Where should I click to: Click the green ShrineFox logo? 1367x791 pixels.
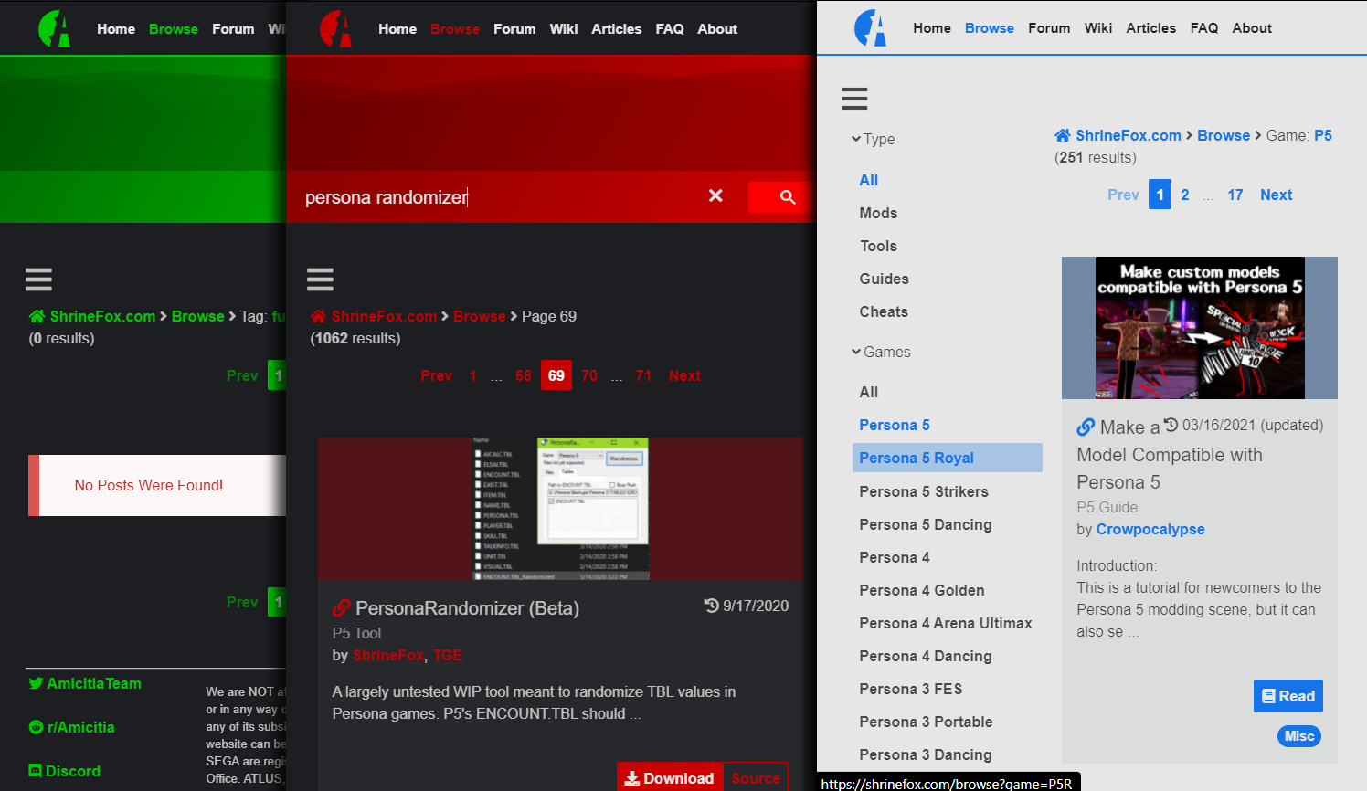(x=55, y=28)
